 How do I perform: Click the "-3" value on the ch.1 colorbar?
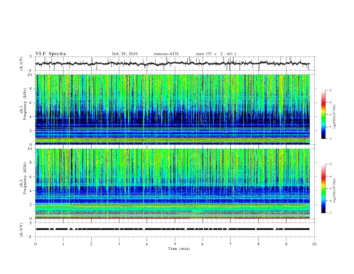[x=329, y=90]
